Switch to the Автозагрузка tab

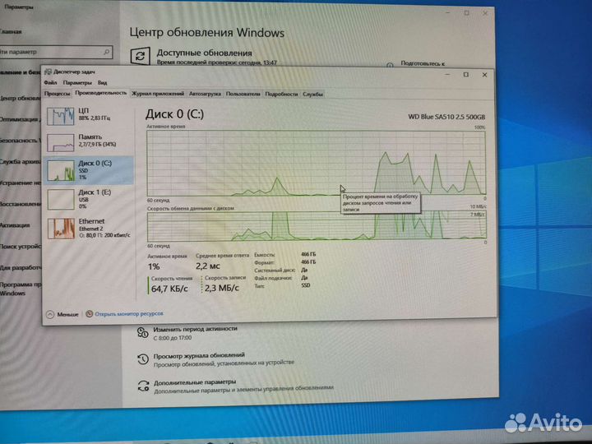point(205,93)
